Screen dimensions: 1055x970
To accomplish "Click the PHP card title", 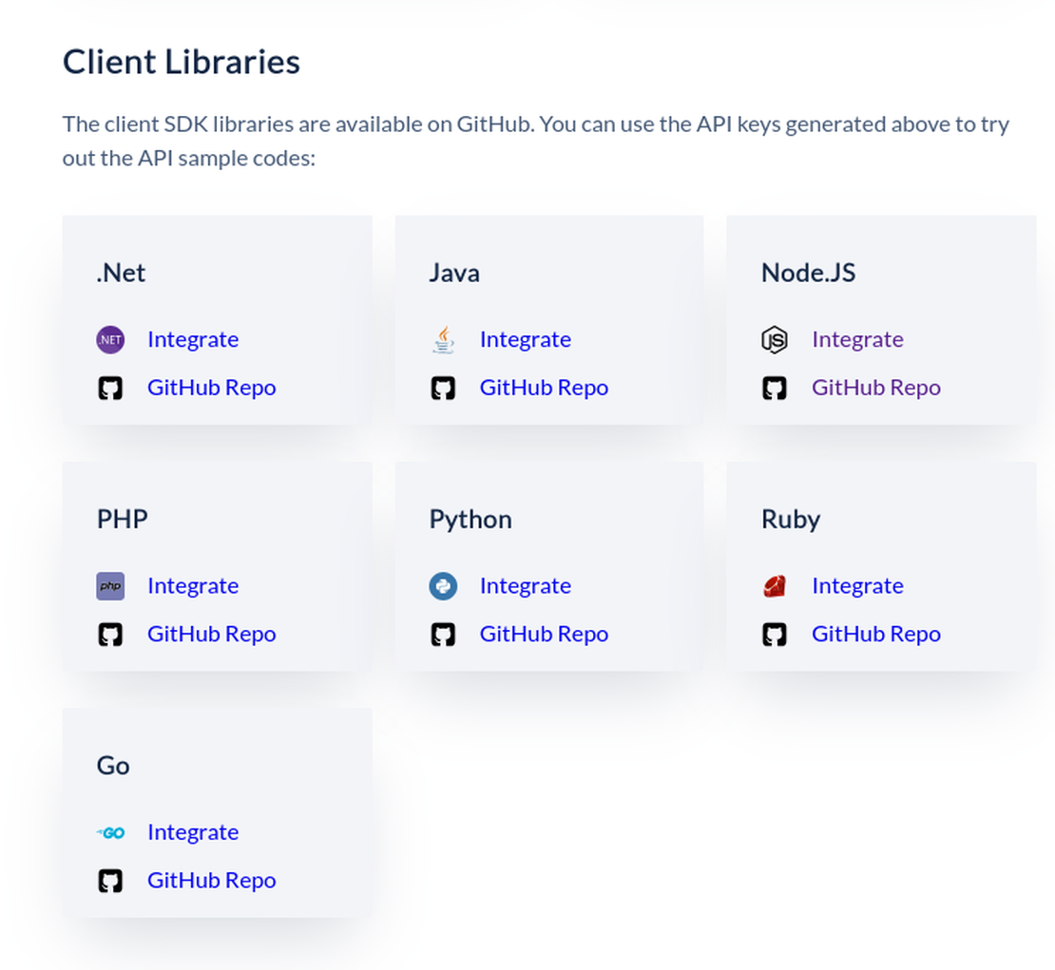I will click(123, 520).
